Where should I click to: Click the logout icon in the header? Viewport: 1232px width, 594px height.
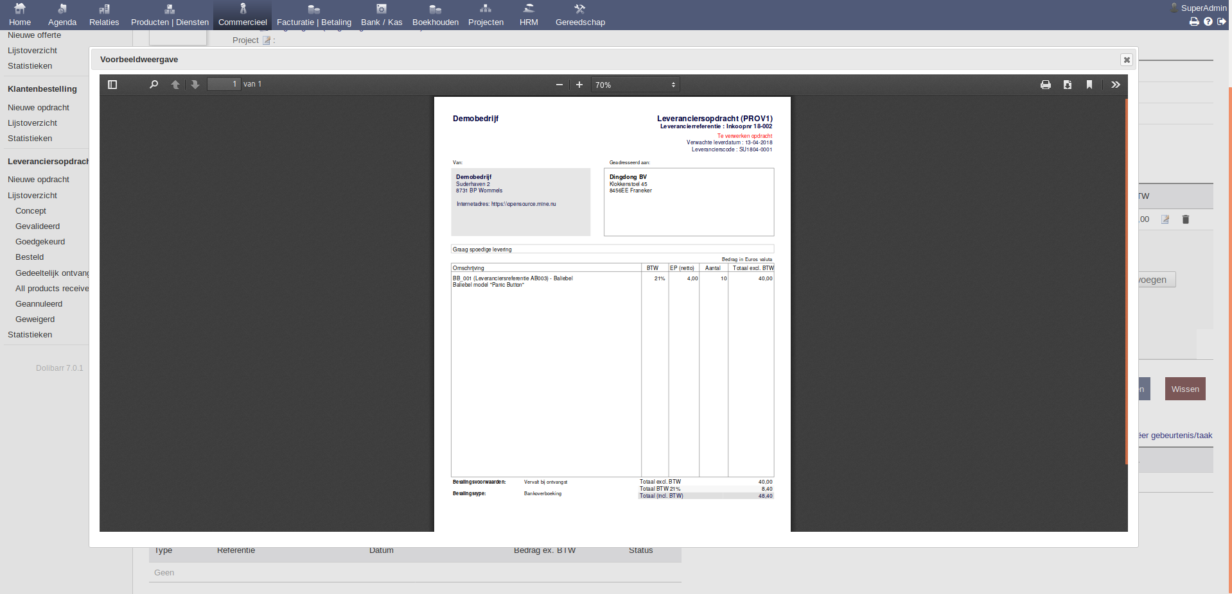1221,22
